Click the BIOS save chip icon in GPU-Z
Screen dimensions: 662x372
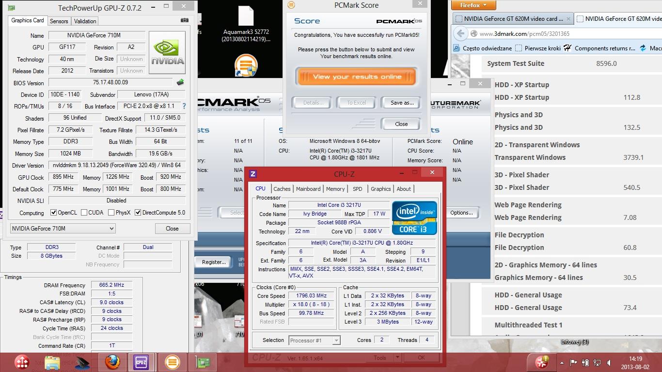[180, 82]
